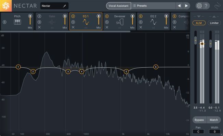Select EQ node 3
Image resolution: width=223 pixels, height=136 pixels.
tap(68, 72)
